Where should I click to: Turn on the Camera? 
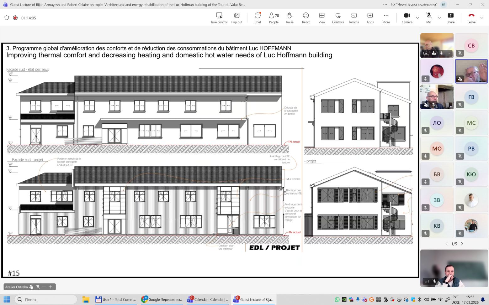pos(407,18)
